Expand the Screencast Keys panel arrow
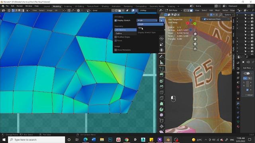 (x=202, y=19)
